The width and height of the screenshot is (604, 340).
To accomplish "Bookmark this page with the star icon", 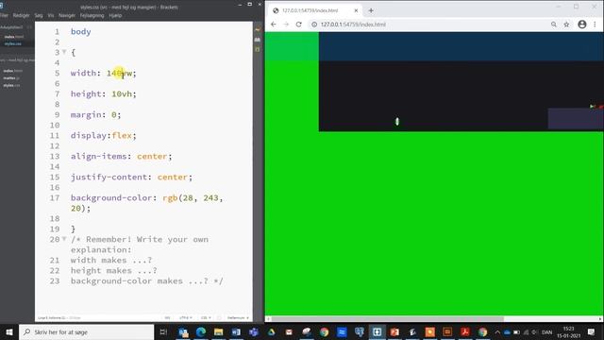I will tap(566, 25).
